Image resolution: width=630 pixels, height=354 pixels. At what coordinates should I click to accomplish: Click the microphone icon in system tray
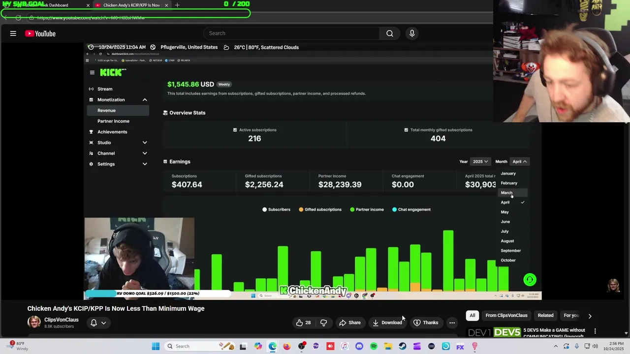coord(577,346)
